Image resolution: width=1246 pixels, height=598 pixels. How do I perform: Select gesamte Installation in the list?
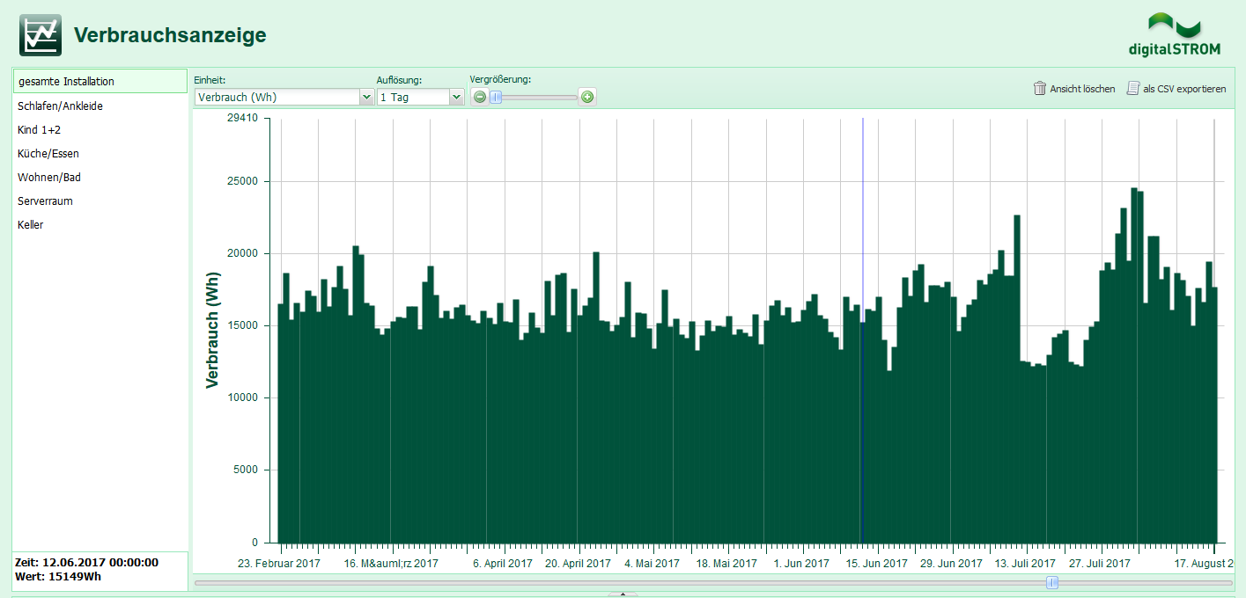click(x=100, y=82)
